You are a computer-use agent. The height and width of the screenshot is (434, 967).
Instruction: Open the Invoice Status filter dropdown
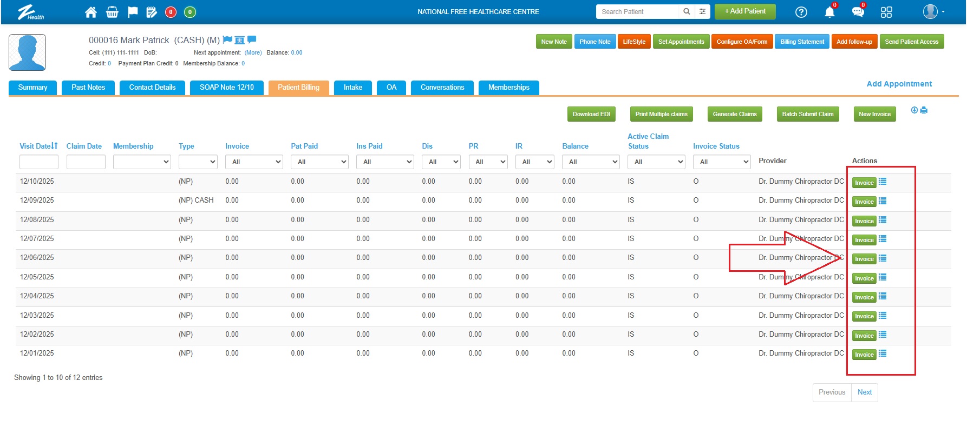(722, 162)
